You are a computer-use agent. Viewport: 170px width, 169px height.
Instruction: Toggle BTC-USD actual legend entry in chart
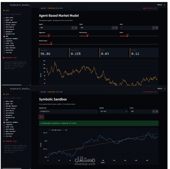[x=55, y=130]
